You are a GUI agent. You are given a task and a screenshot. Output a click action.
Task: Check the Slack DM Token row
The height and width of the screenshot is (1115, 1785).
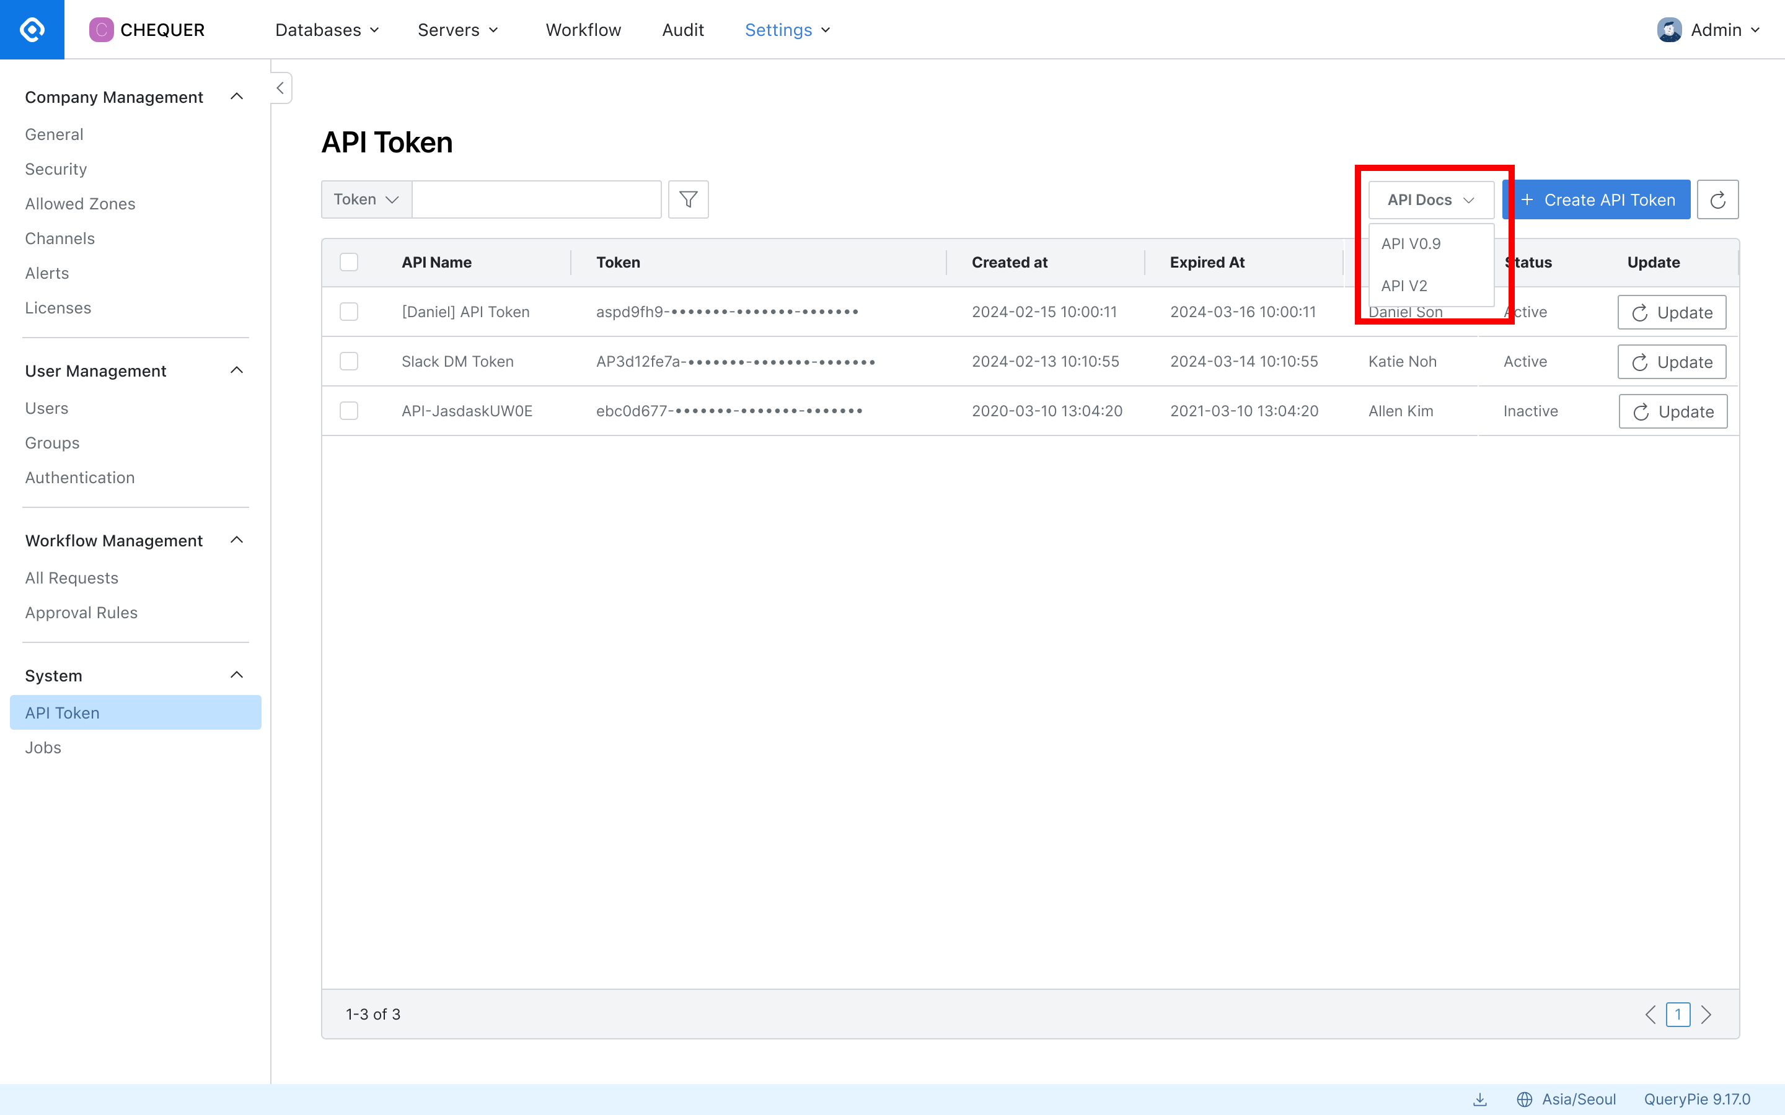coord(349,361)
